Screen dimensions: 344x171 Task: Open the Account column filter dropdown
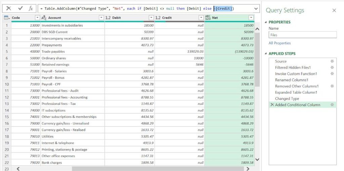click(101, 18)
